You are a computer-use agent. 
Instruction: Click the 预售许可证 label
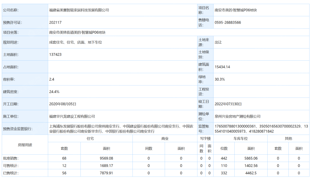pyautogui.click(x=12, y=23)
